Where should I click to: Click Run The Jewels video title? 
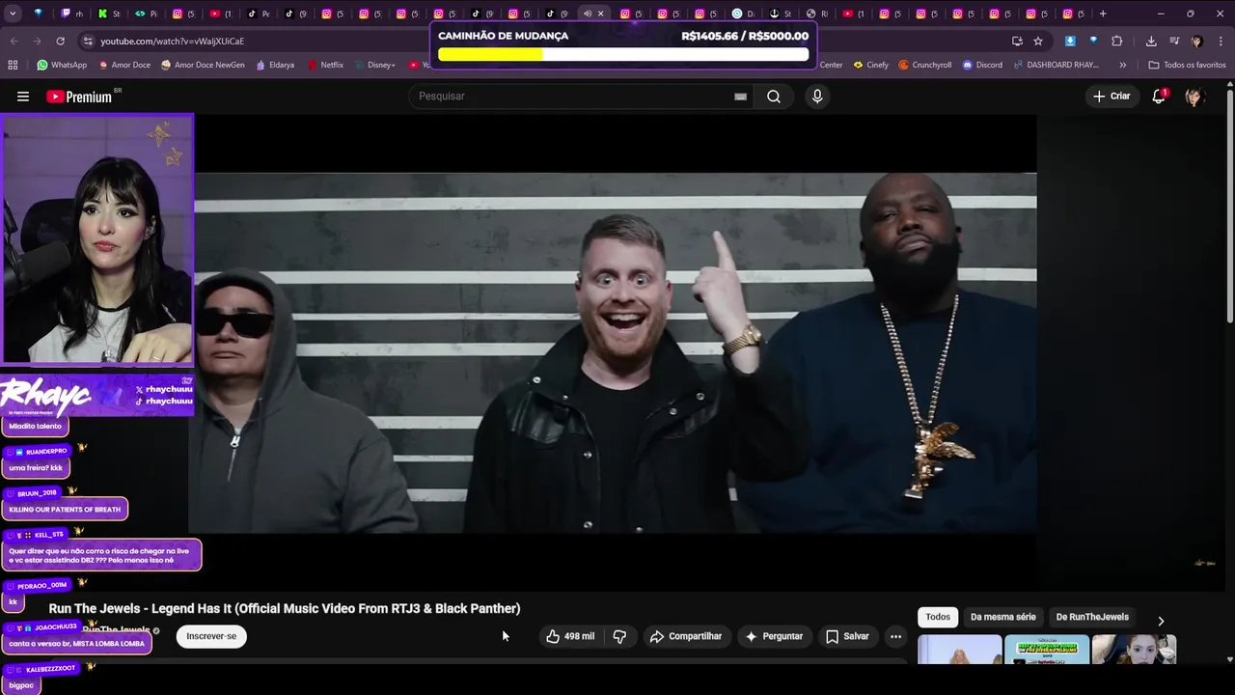coord(285,608)
